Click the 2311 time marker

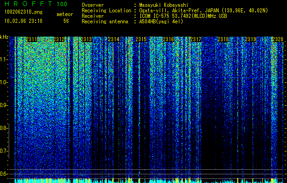[31, 39]
